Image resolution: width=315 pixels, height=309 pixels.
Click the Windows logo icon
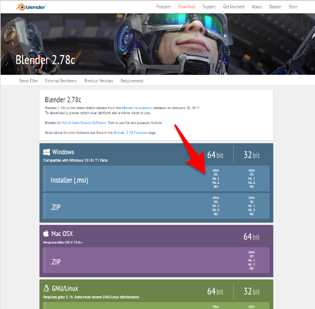point(46,152)
